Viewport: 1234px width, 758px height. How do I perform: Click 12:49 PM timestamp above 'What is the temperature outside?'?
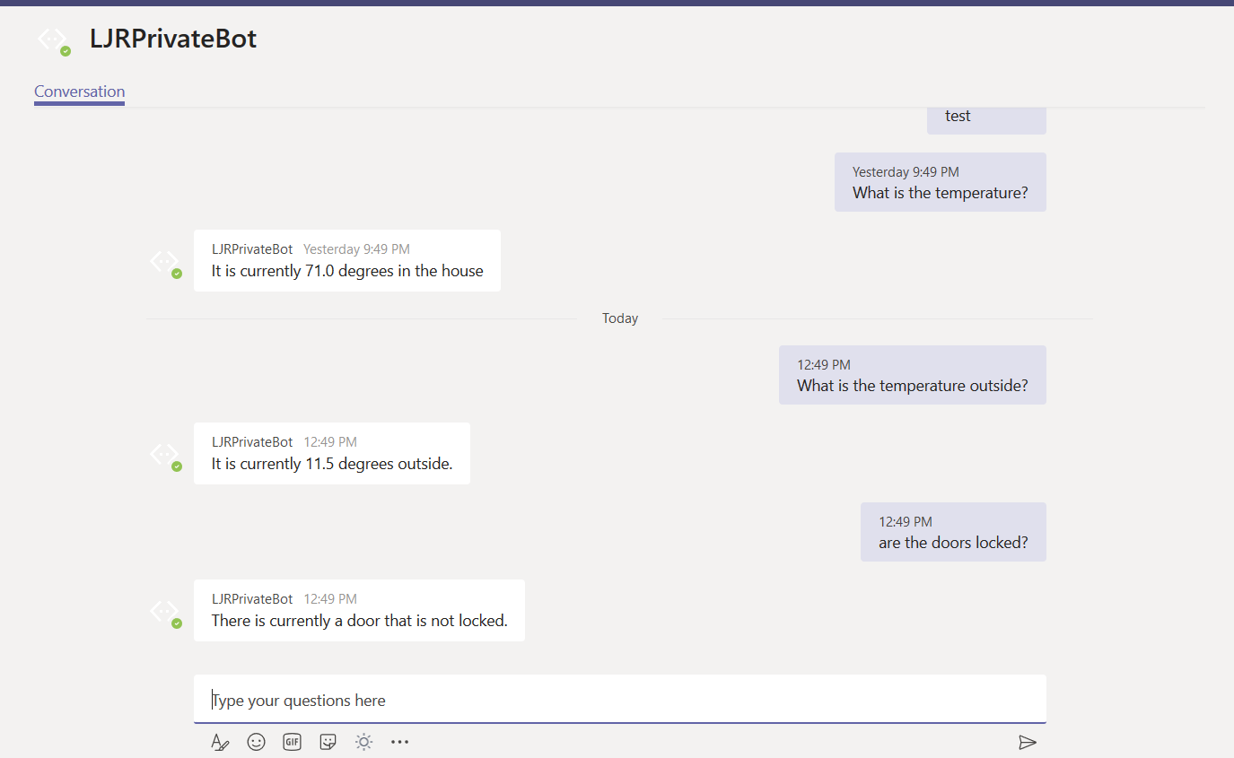click(x=824, y=364)
